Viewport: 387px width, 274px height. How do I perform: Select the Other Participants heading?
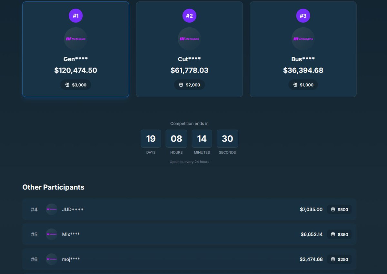pos(53,187)
